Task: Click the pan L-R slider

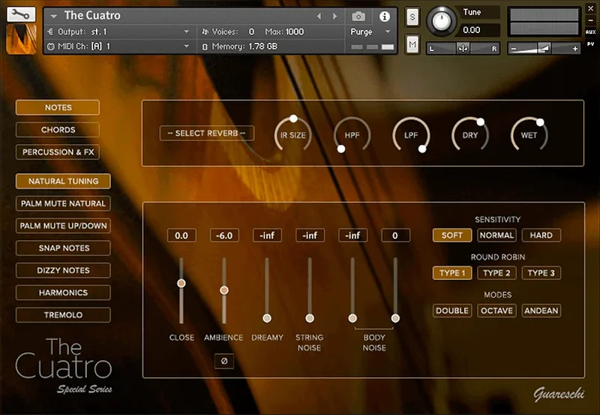Action: click(463, 48)
